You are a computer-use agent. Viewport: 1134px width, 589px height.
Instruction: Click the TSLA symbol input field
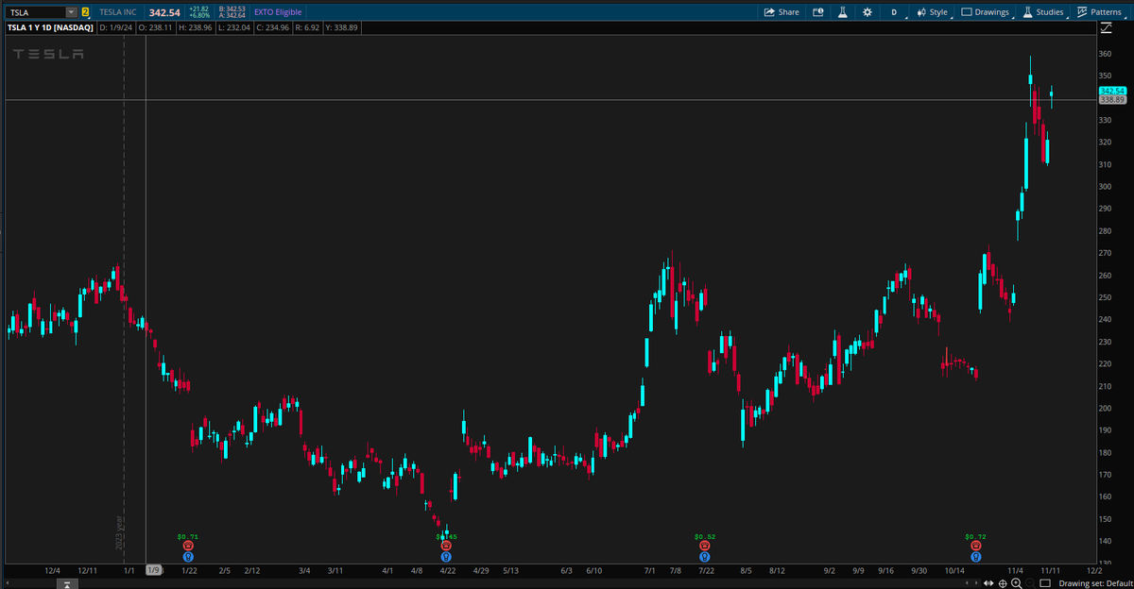pos(36,12)
